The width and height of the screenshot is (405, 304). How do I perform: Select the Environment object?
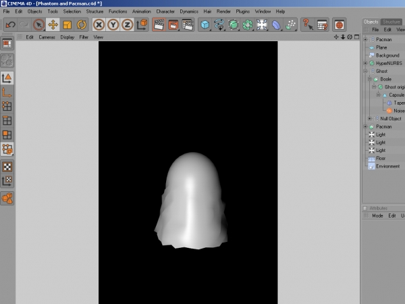[388, 166]
